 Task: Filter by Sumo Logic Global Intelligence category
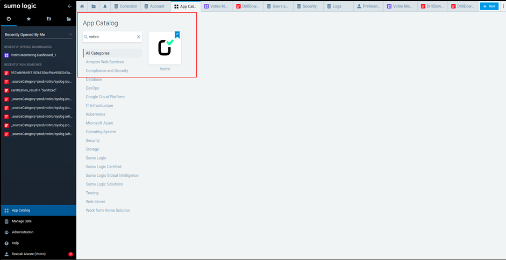pos(112,175)
